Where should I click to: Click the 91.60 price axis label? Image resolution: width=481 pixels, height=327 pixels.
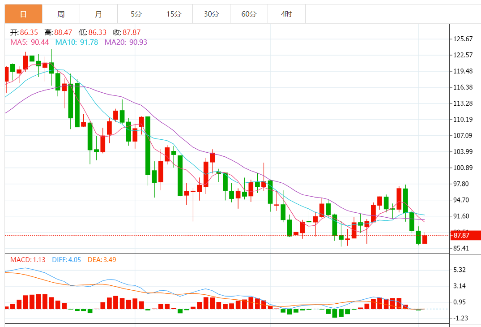coord(461,216)
